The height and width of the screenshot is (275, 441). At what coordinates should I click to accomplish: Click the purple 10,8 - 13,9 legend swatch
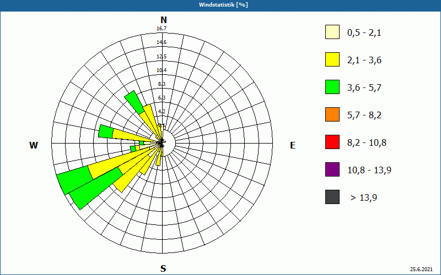(x=332, y=169)
